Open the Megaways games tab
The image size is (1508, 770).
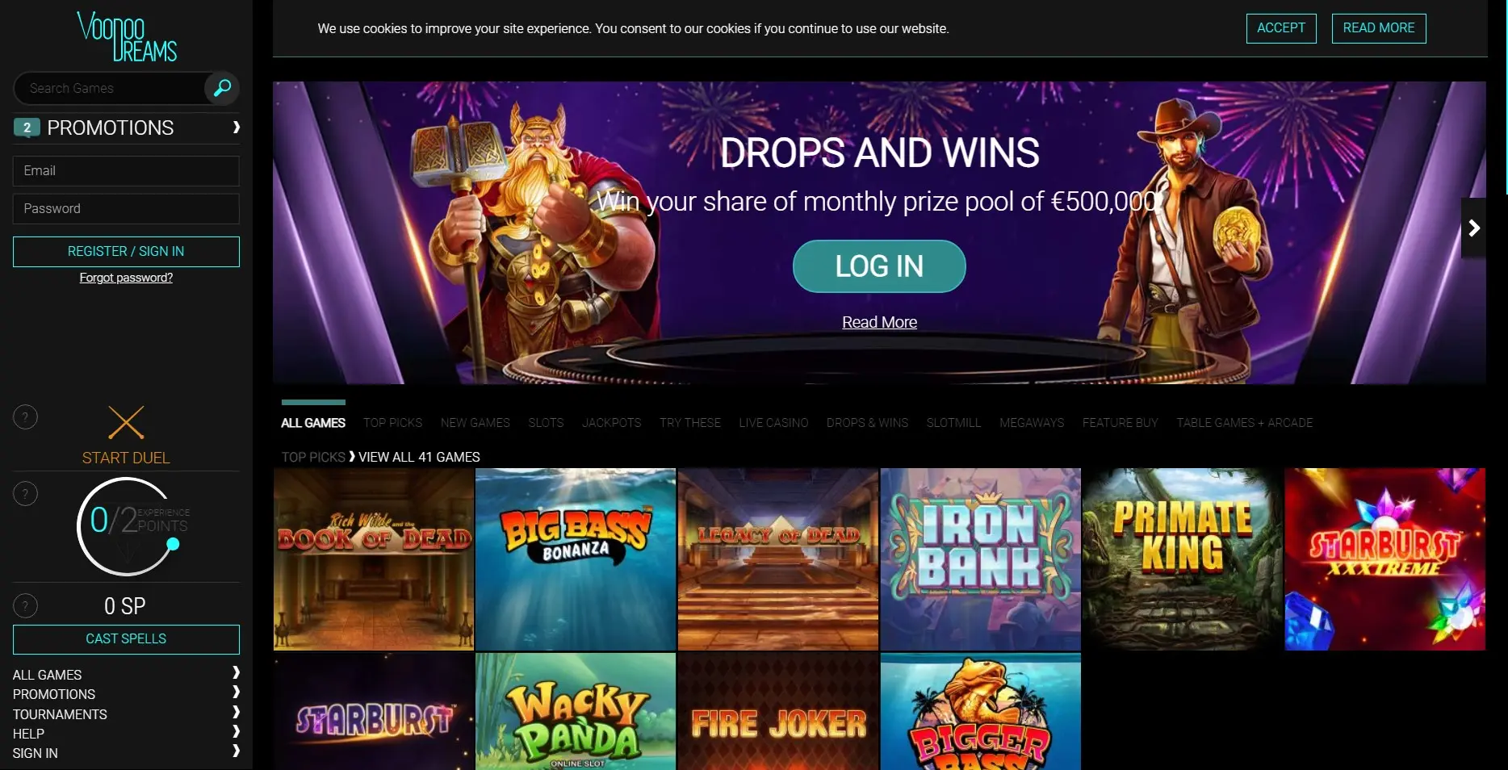pyautogui.click(x=1032, y=423)
